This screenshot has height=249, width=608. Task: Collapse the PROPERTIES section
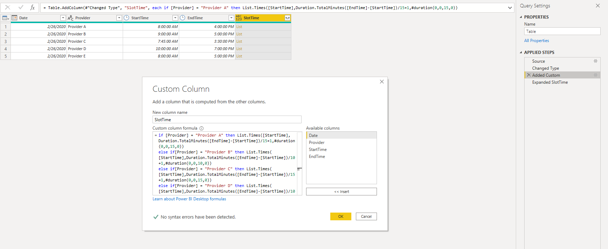[521, 17]
